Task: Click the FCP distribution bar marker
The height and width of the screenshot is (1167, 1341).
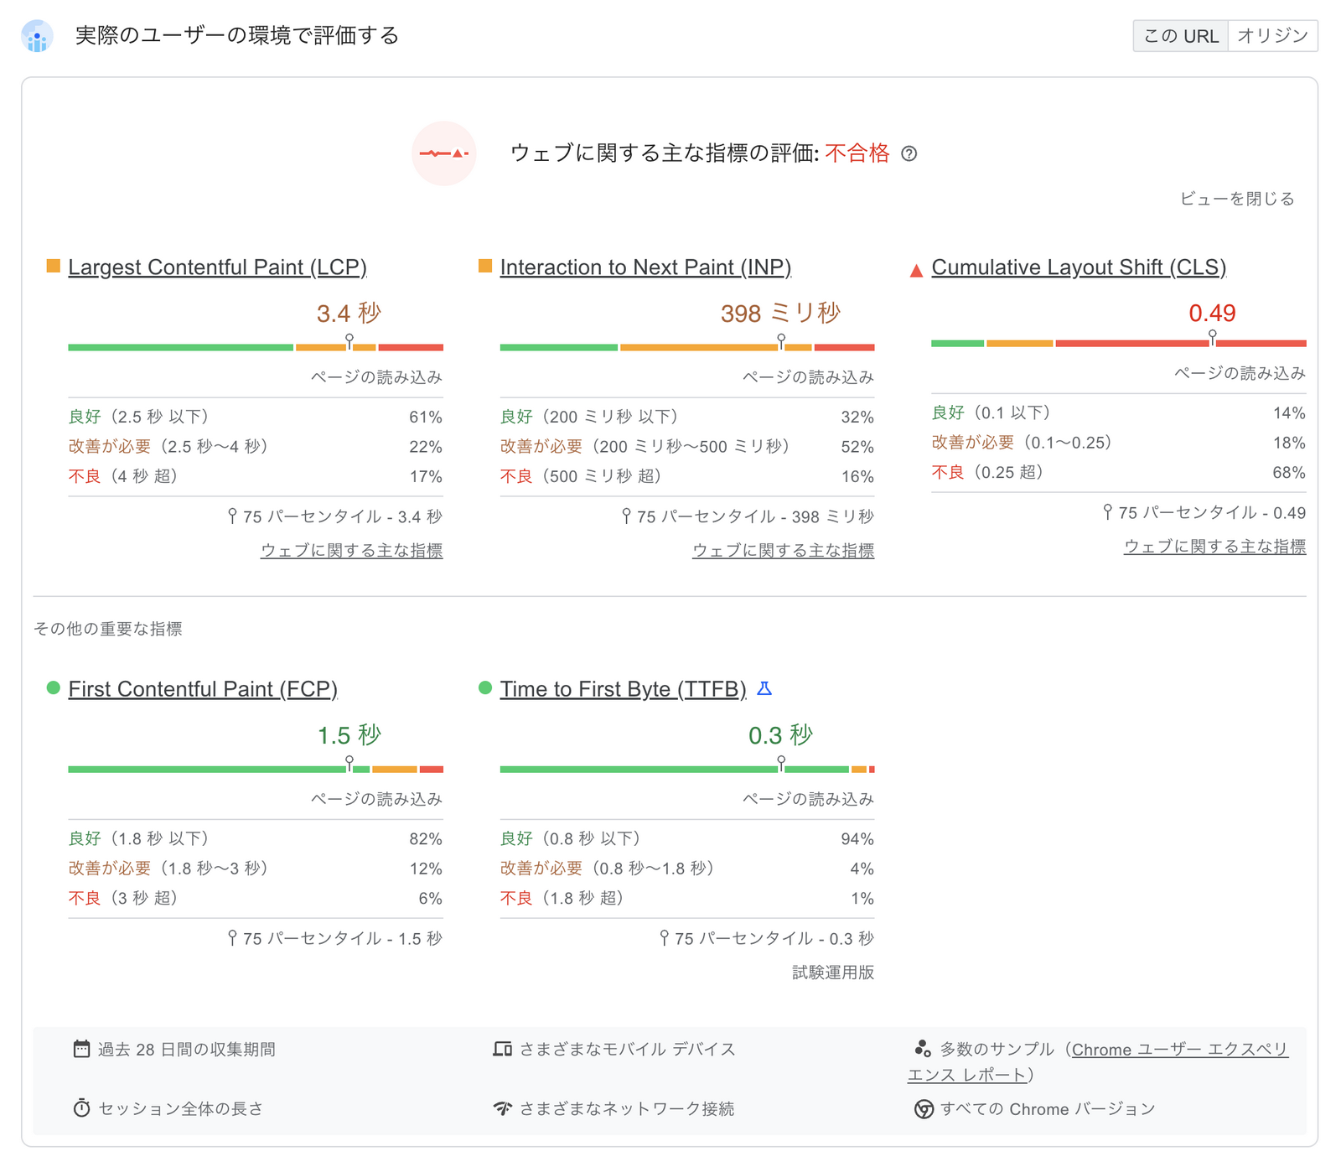Action: (x=349, y=764)
